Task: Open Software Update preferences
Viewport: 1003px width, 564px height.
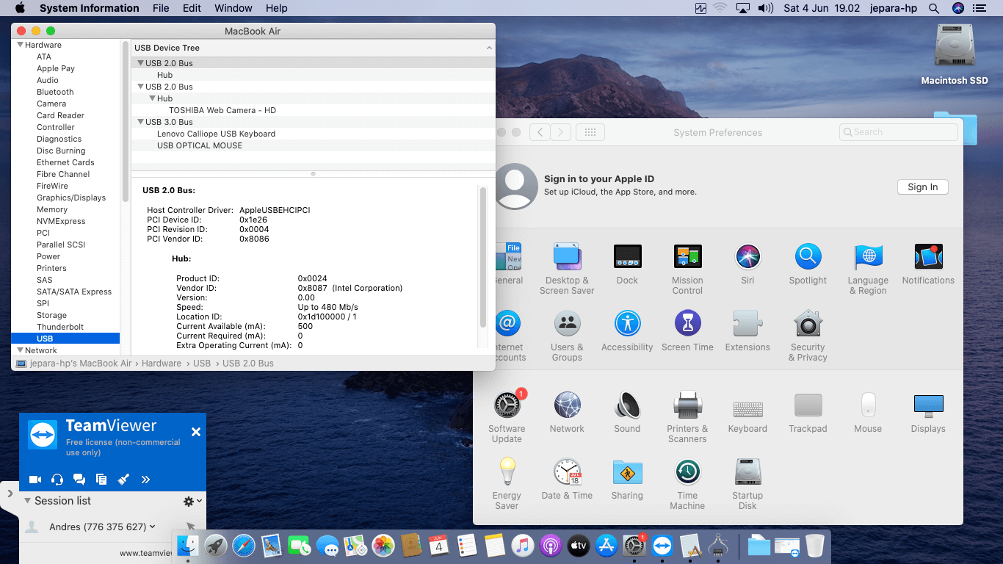Action: click(507, 406)
